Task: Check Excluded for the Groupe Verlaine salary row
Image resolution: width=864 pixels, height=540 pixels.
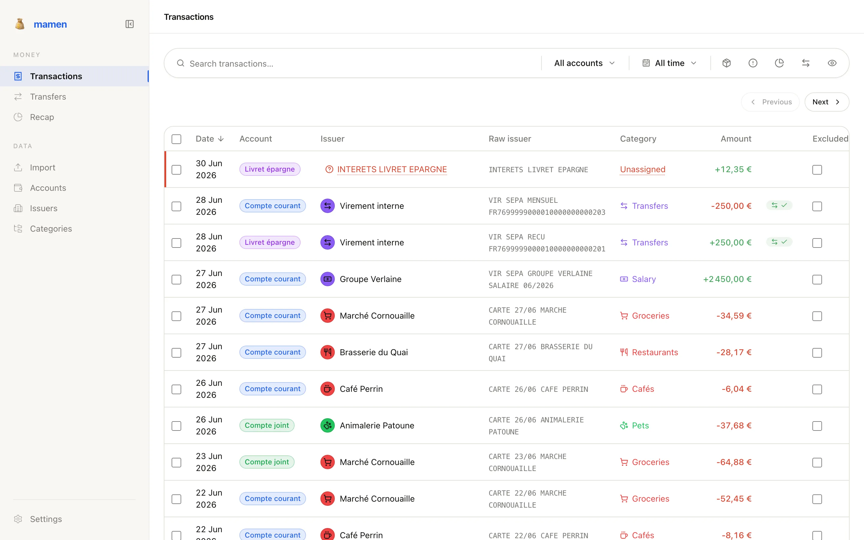Action: pyautogui.click(x=817, y=279)
